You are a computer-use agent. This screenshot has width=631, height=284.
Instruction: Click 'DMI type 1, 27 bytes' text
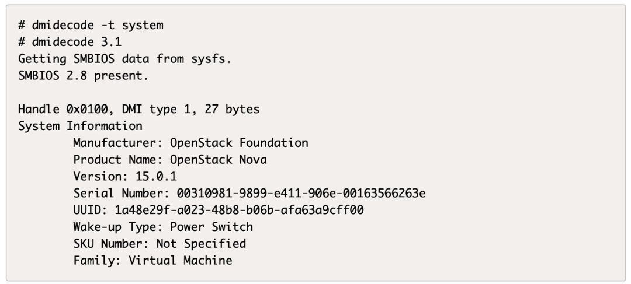[190, 109]
